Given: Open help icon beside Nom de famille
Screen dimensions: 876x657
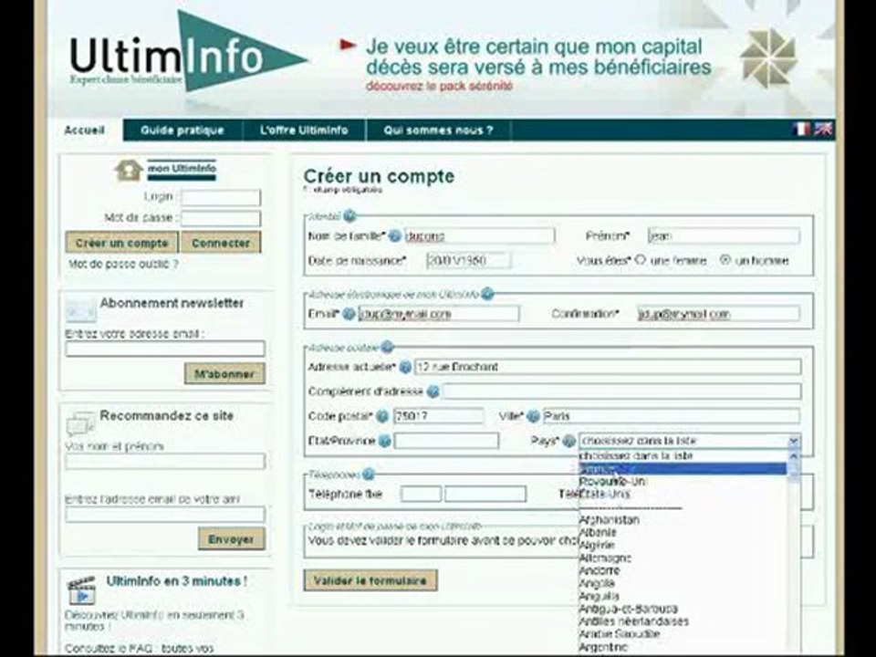Looking at the screenshot, I should click(394, 236).
